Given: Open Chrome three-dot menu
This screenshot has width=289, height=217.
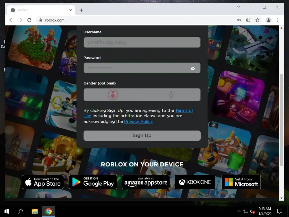Looking at the screenshot, I should pos(278,20).
